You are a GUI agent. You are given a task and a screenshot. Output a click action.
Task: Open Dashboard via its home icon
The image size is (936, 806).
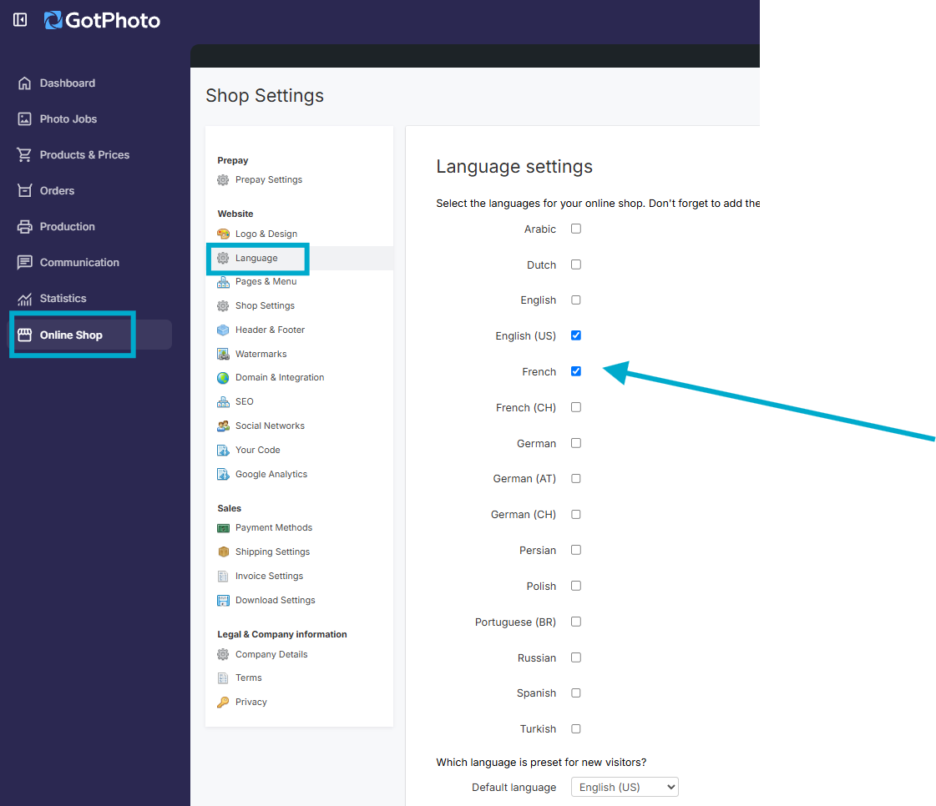(24, 83)
